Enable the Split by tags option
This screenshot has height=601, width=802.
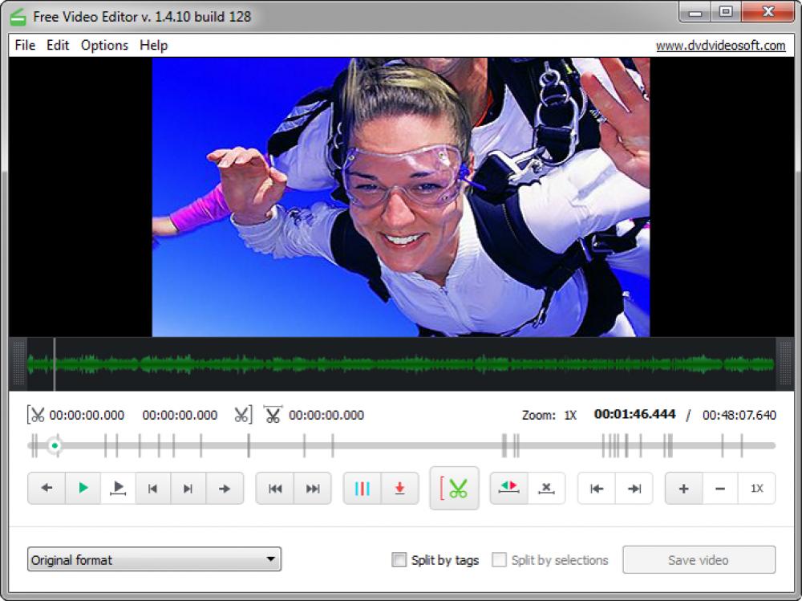click(398, 560)
